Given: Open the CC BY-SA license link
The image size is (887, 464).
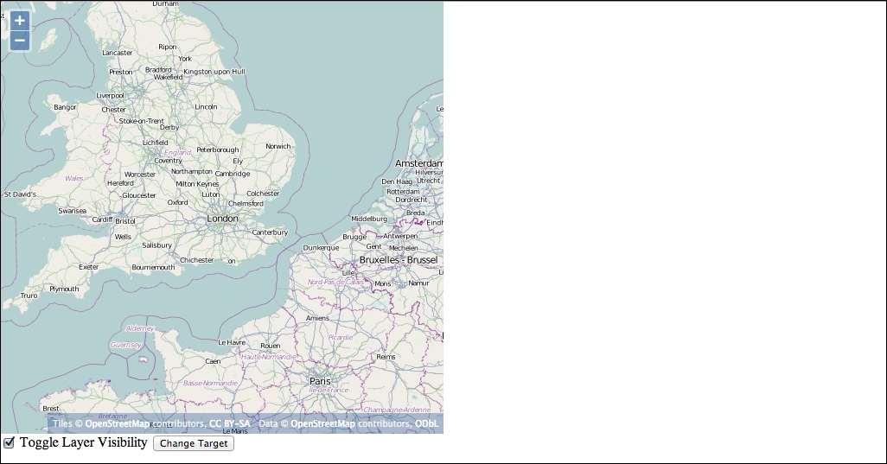Looking at the screenshot, I should [x=230, y=424].
